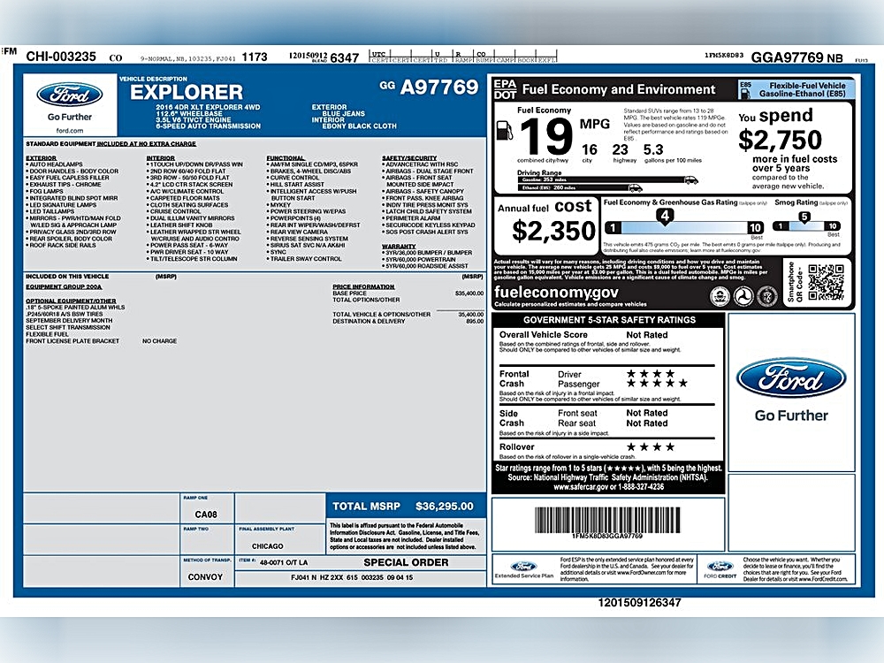Image resolution: width=884 pixels, height=663 pixels.
Task: Click the CA08 ramp one value
Action: coord(206,514)
